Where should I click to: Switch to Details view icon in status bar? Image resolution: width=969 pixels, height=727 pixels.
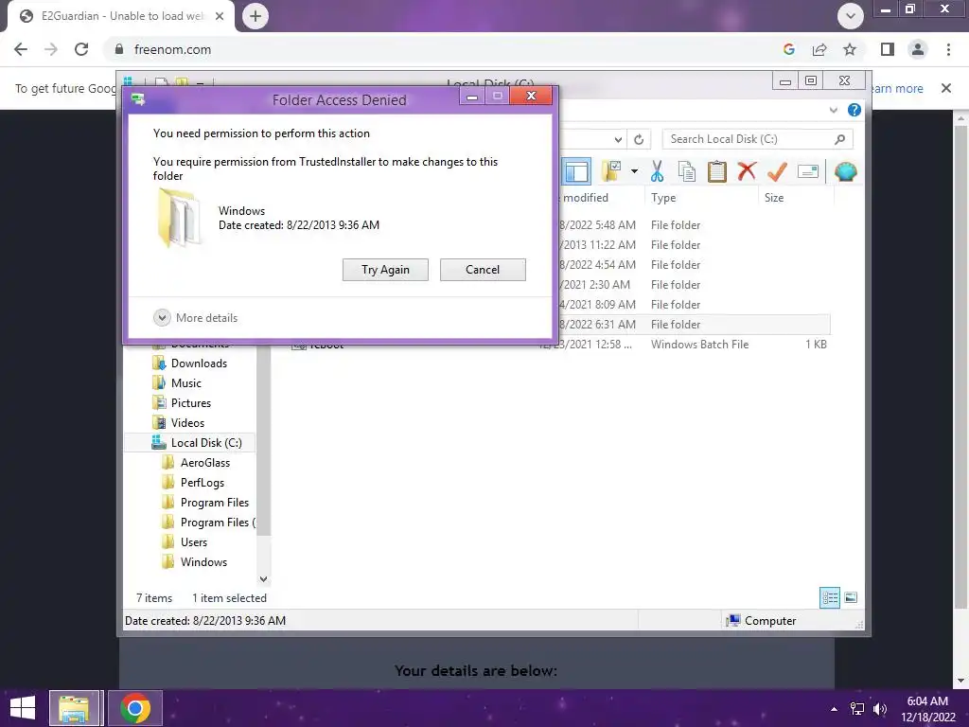(829, 598)
